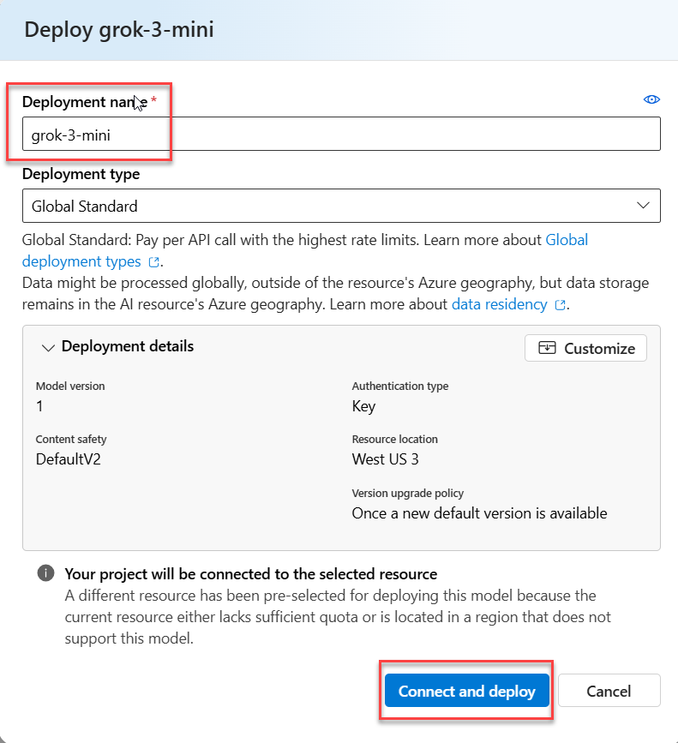Click the external link icon after 'data residency'
This screenshot has width=678, height=743.
pos(560,305)
